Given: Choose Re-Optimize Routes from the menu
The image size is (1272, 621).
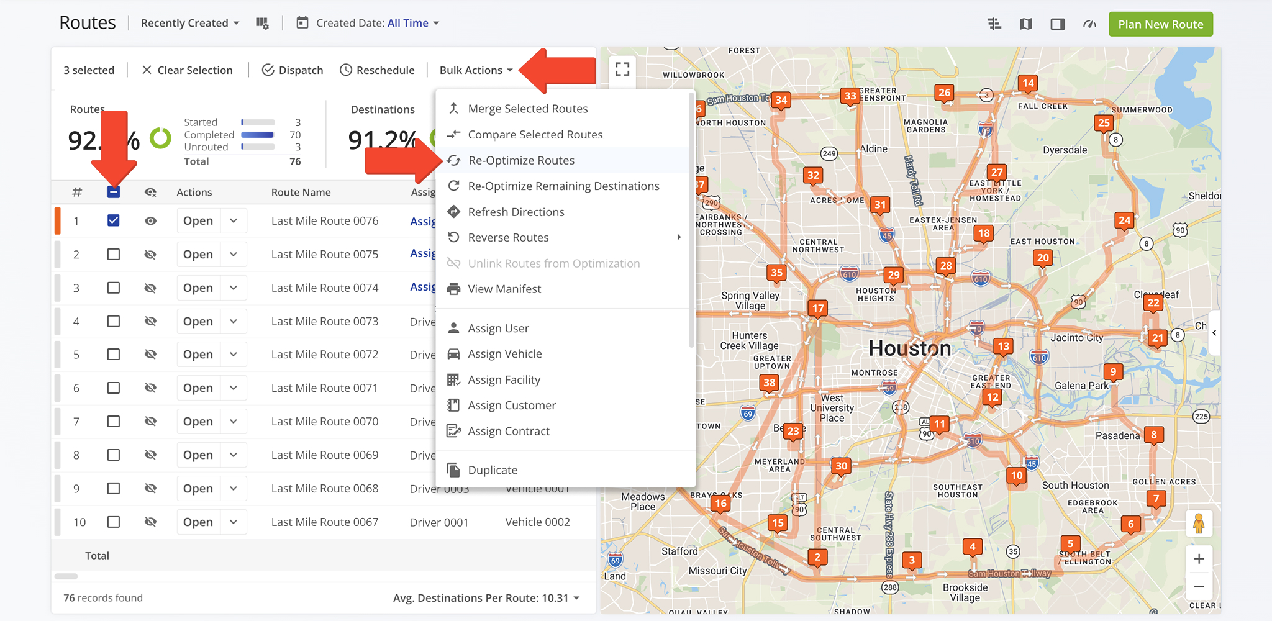Looking at the screenshot, I should 521,160.
